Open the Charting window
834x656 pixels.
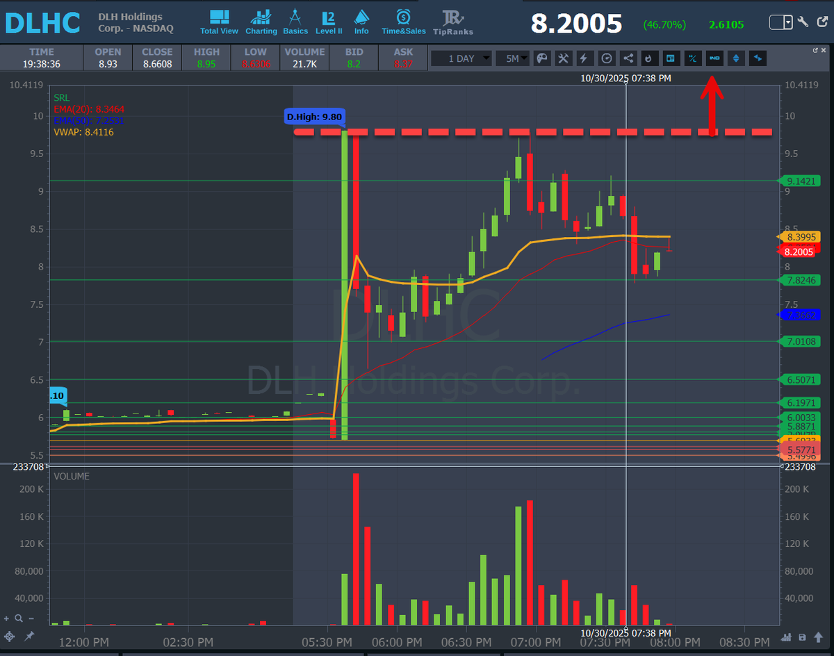pos(261,22)
